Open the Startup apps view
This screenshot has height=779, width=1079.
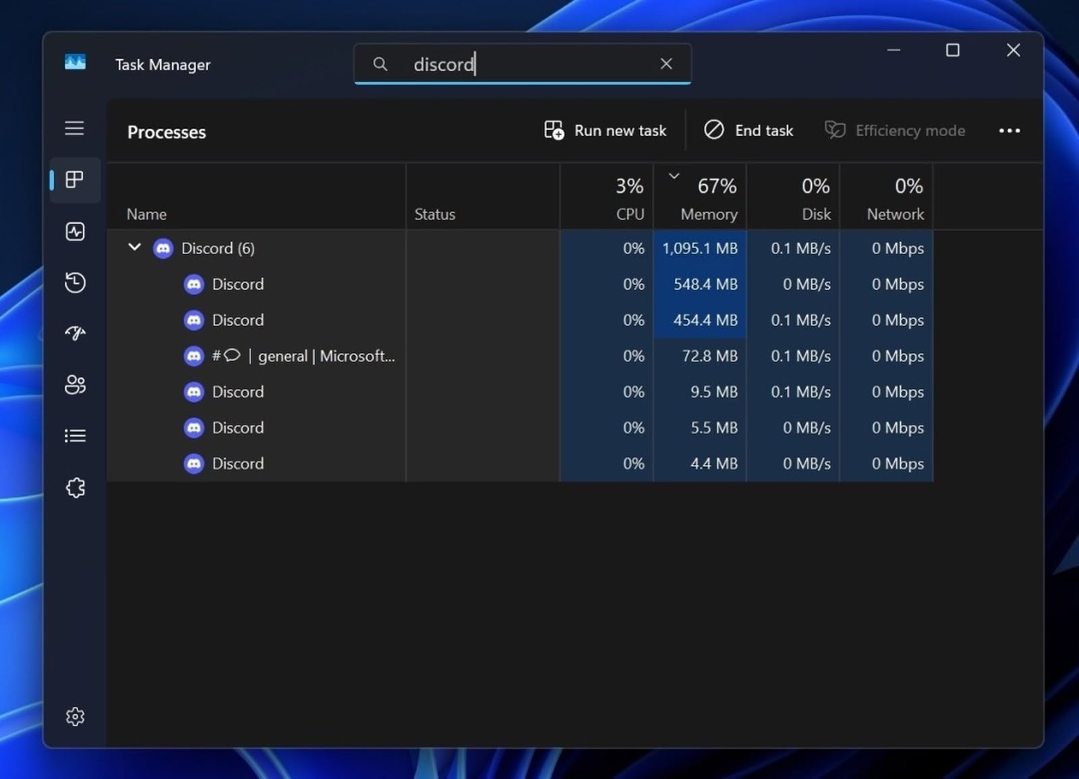point(74,334)
